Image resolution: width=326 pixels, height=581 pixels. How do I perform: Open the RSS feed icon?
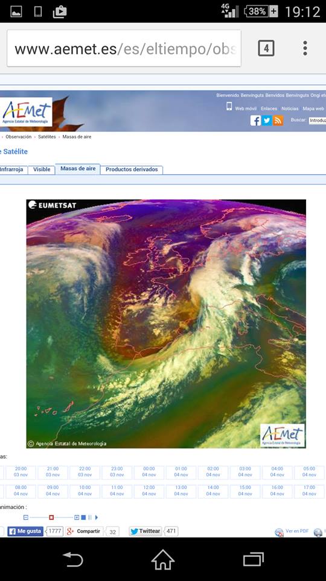[x=278, y=120]
